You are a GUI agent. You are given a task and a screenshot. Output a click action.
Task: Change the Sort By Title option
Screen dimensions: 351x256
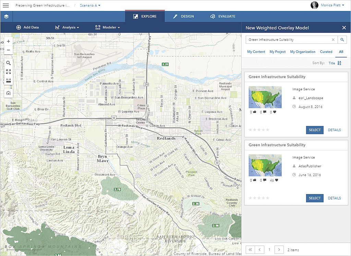click(x=331, y=63)
